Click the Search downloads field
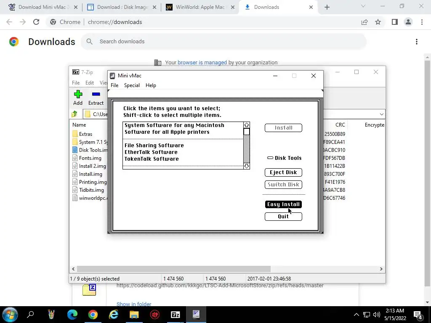431x323 pixels. coord(223,42)
